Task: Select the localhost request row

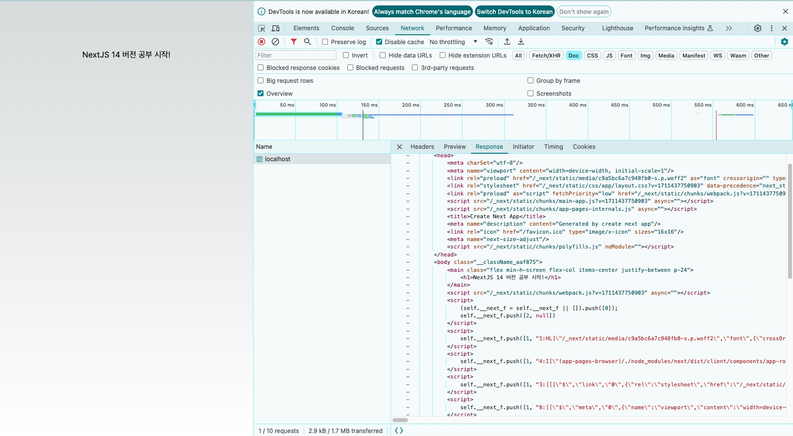Action: (322, 159)
